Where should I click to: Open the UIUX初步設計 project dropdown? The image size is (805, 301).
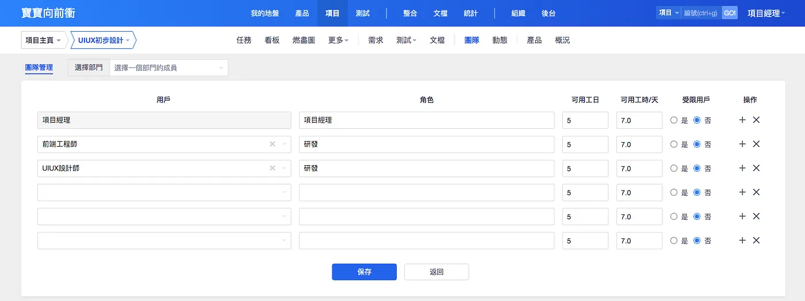103,40
